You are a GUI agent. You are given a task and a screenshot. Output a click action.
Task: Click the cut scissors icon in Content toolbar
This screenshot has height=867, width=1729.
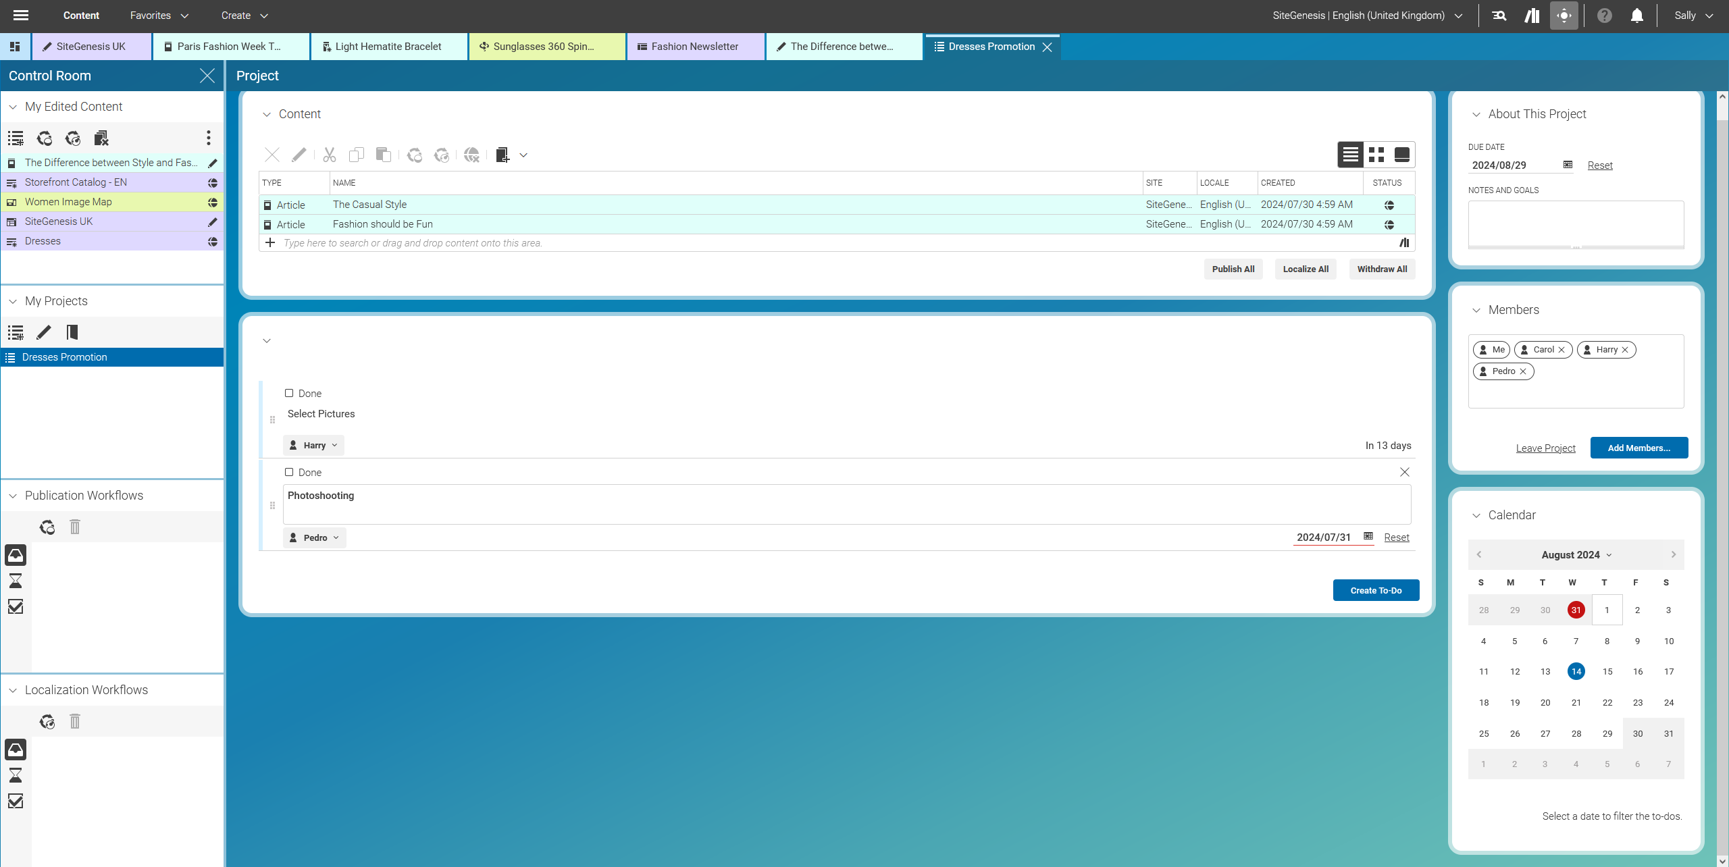(329, 155)
